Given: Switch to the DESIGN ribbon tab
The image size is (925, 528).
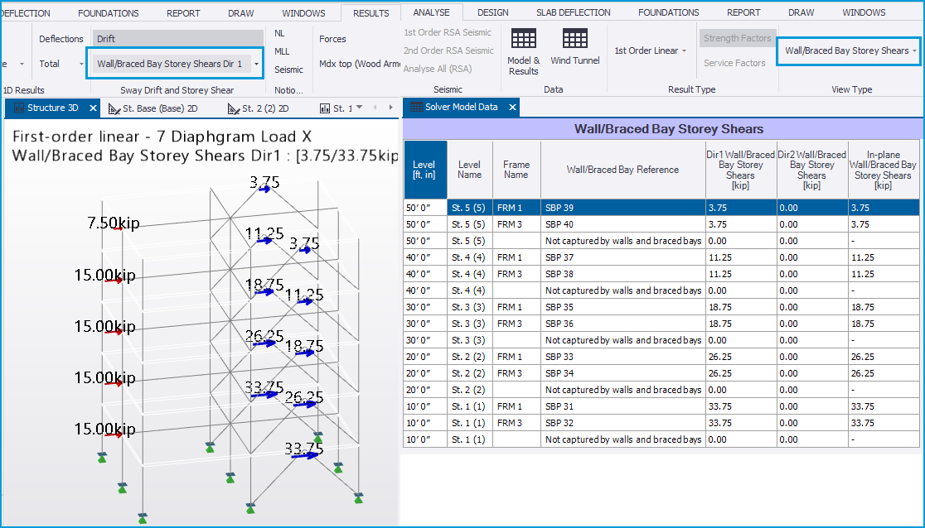Looking at the screenshot, I should (492, 12).
